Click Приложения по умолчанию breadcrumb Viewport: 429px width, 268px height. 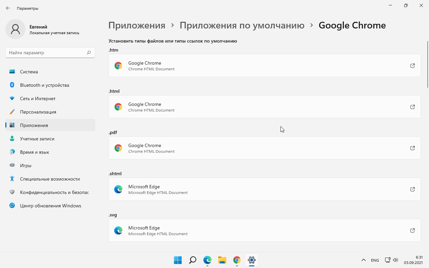(x=242, y=25)
